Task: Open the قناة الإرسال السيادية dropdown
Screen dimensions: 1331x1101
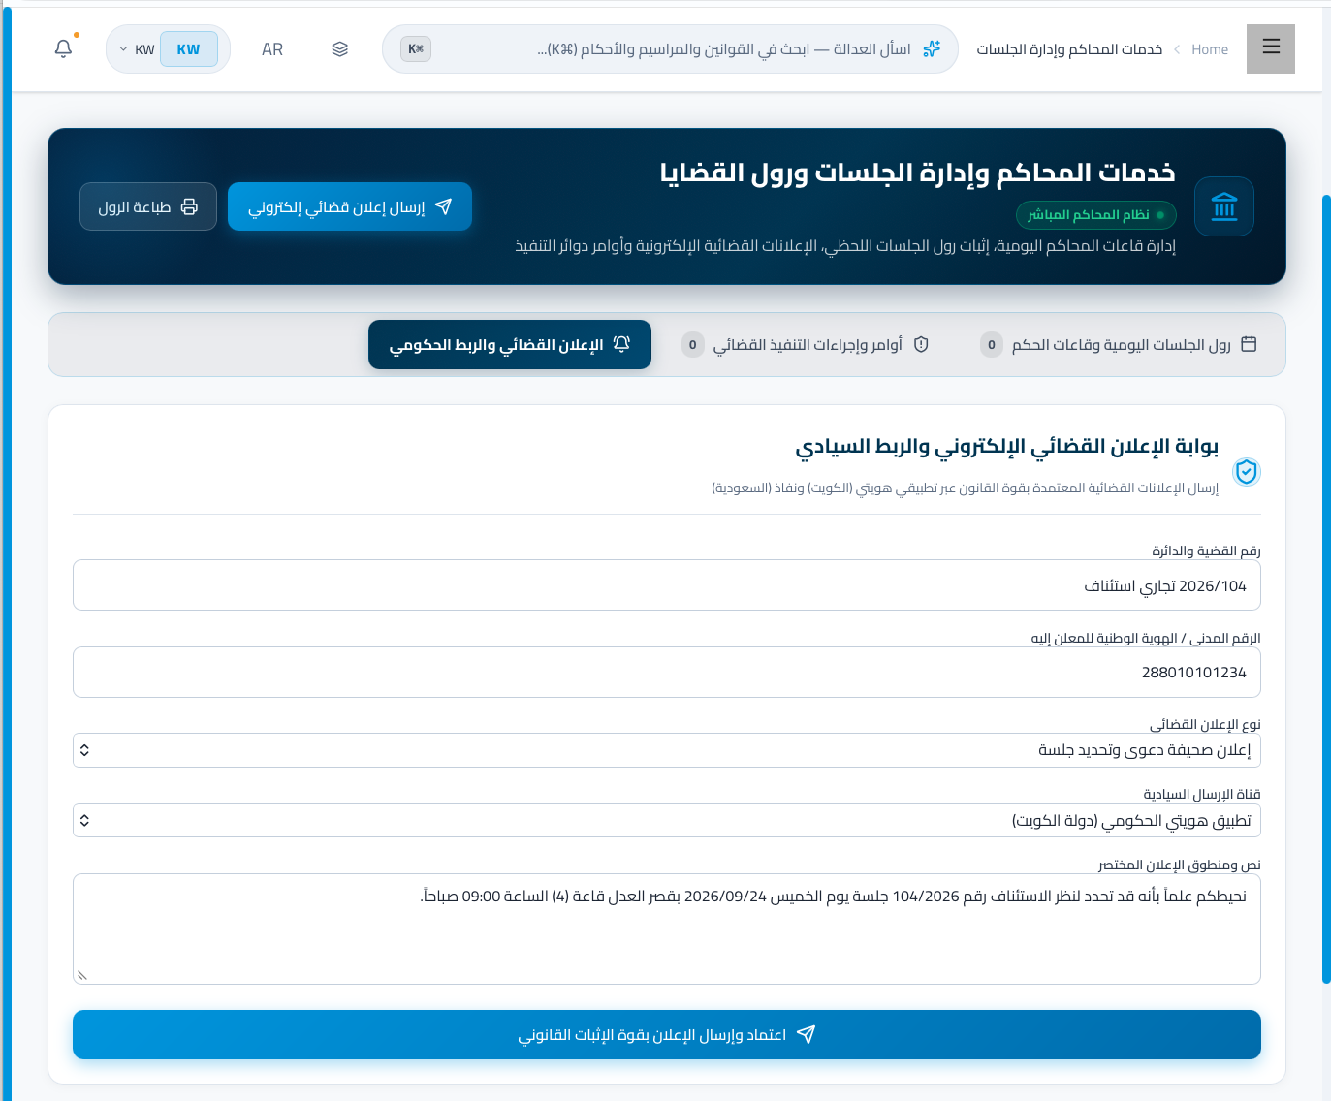Action: [667, 821]
